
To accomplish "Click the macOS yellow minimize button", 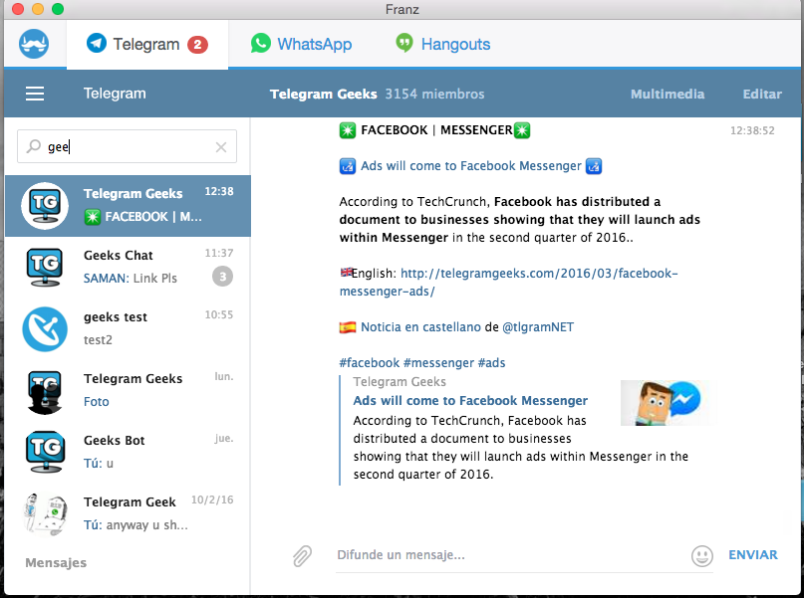I will point(38,9).
